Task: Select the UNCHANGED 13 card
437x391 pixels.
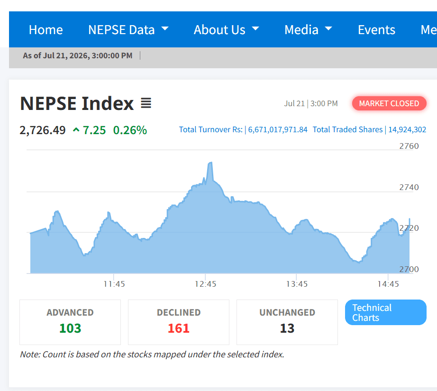Action: pyautogui.click(x=287, y=322)
